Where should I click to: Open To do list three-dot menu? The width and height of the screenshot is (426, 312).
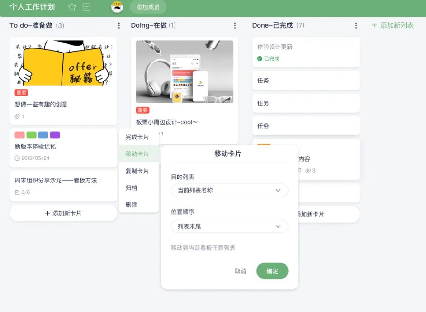[x=119, y=26]
